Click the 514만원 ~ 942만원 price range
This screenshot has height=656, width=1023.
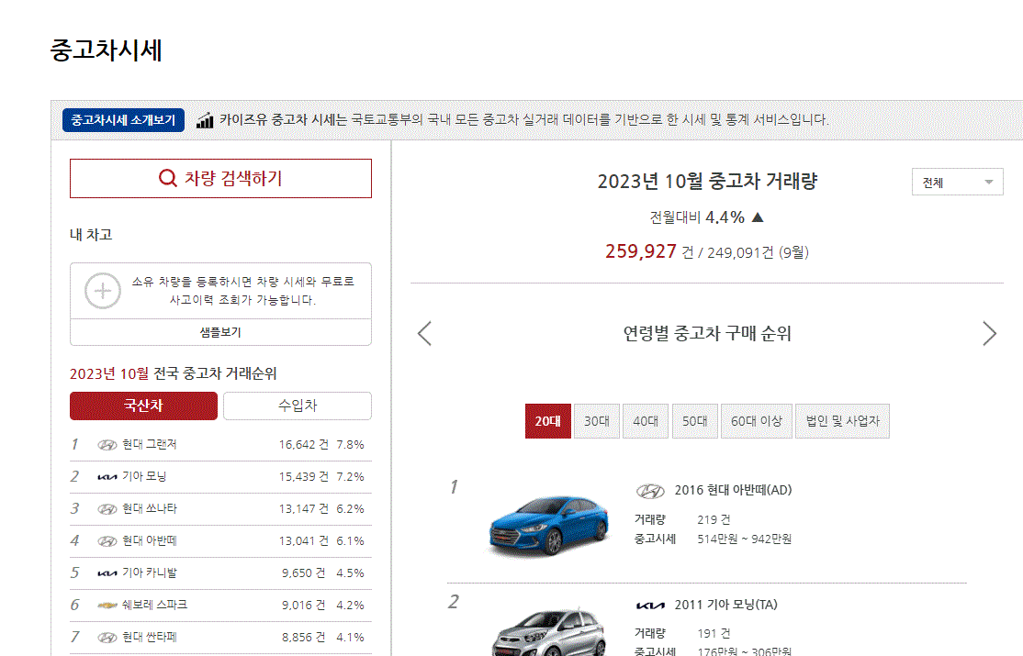tap(745, 539)
